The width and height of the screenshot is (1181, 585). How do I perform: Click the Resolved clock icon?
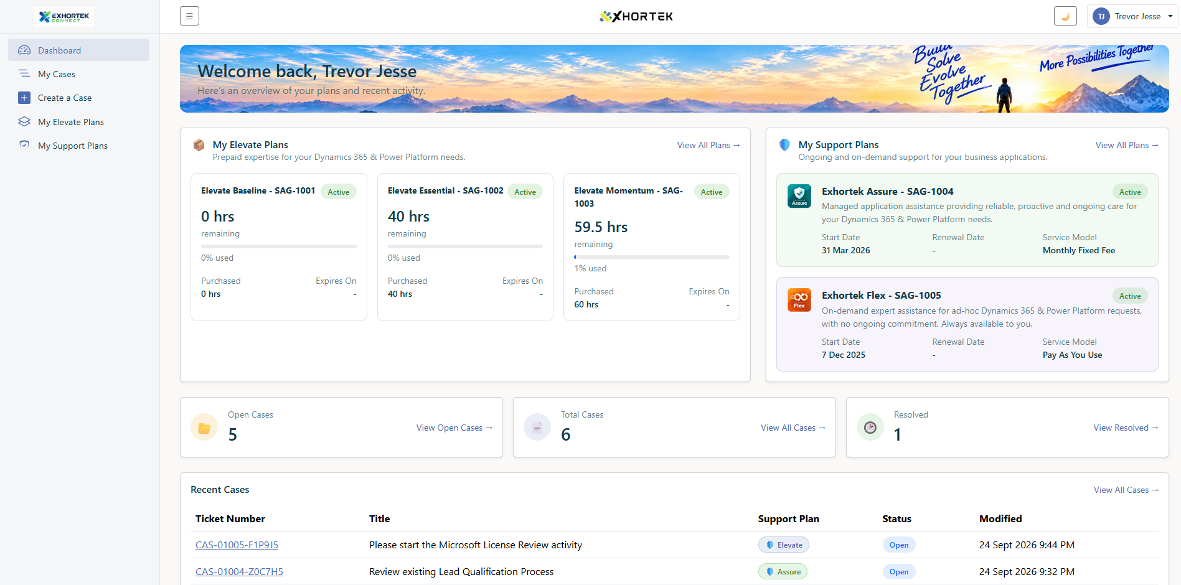coord(870,428)
